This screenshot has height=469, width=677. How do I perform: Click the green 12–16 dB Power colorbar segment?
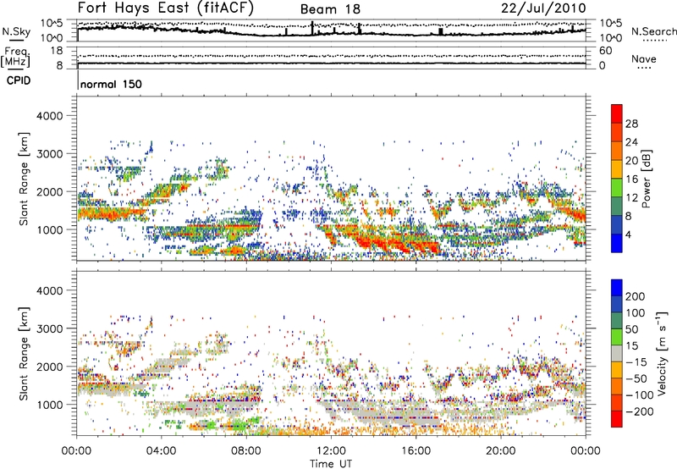pos(617,187)
